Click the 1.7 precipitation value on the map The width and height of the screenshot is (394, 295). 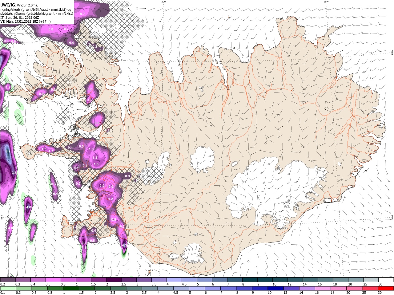pyautogui.click(x=44, y=149)
